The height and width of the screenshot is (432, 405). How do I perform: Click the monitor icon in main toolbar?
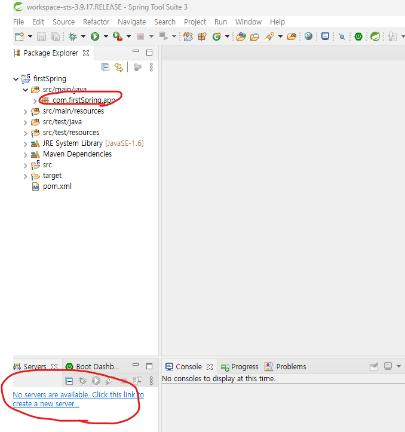click(x=325, y=36)
